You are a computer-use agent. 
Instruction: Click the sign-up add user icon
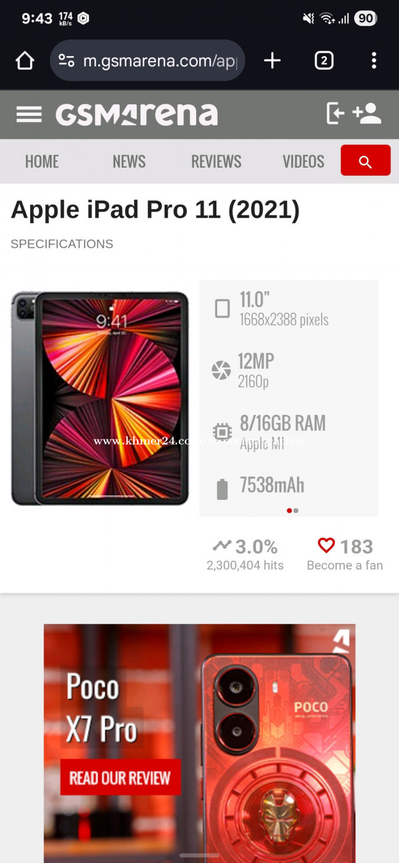coord(367,113)
